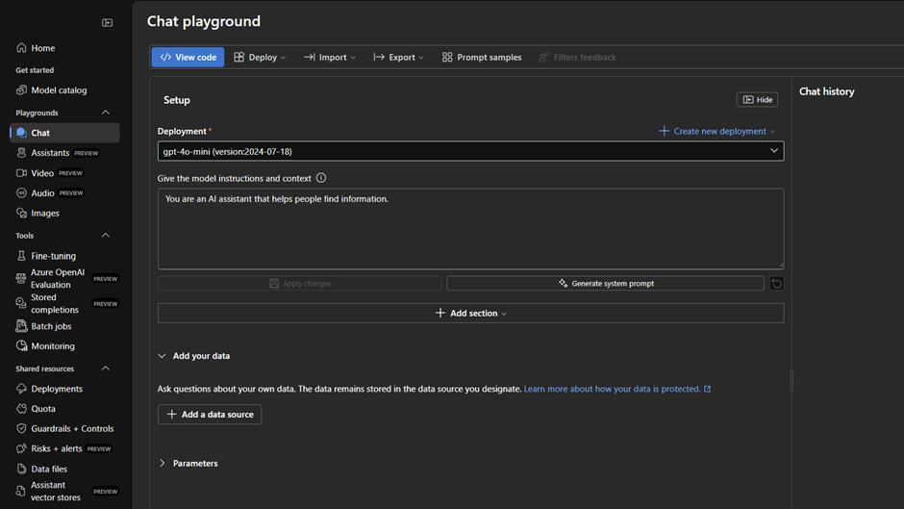Screen dimensions: 904x509
Task: Open the Export menu
Action: tap(398, 58)
